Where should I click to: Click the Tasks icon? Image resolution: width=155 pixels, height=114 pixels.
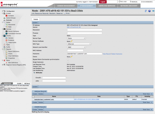[x=4, y=45]
